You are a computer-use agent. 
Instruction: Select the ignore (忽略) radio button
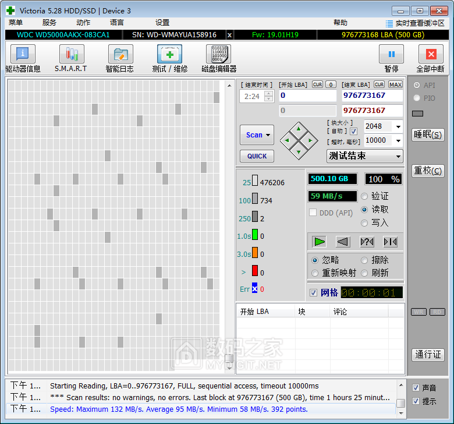[315, 260]
